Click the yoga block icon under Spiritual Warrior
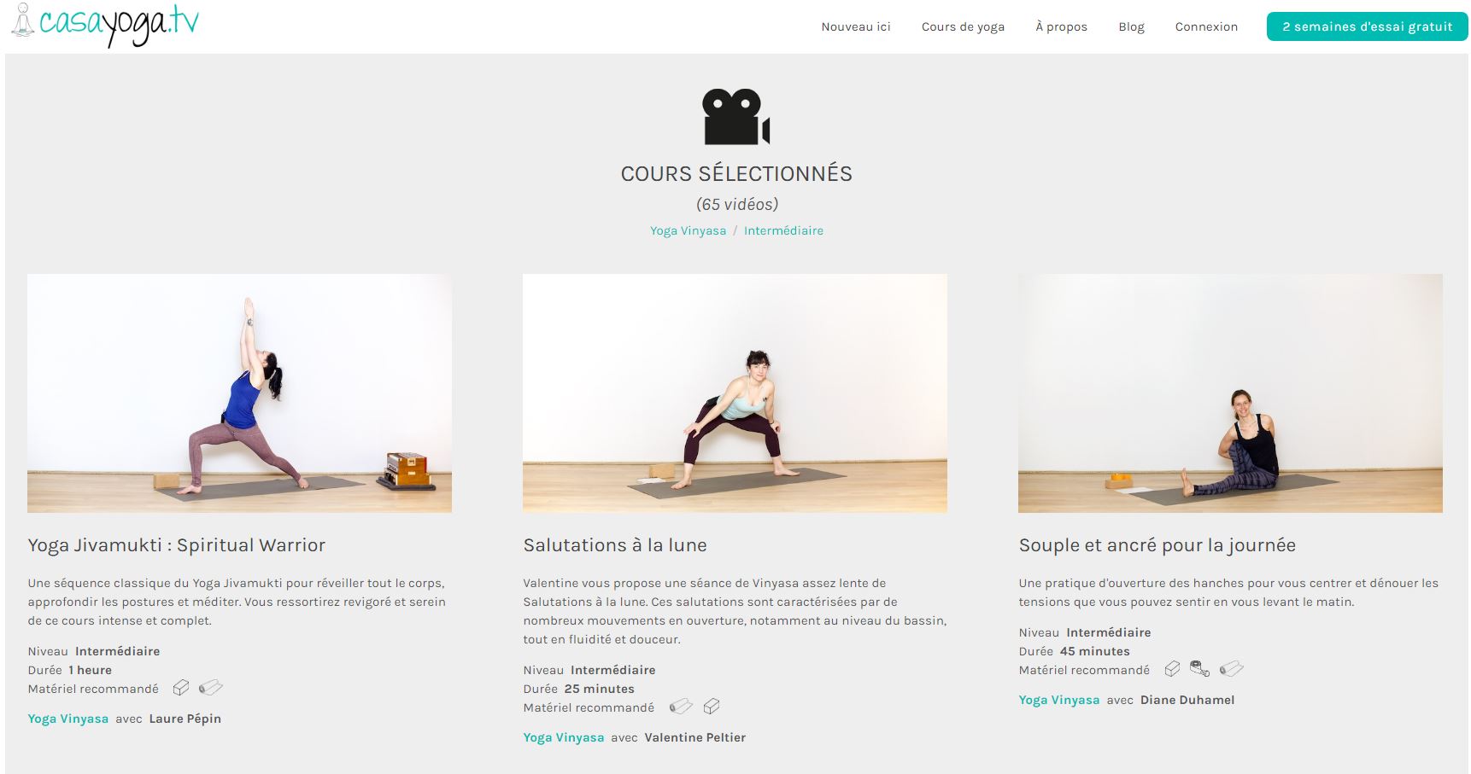1471x774 pixels. 180,688
